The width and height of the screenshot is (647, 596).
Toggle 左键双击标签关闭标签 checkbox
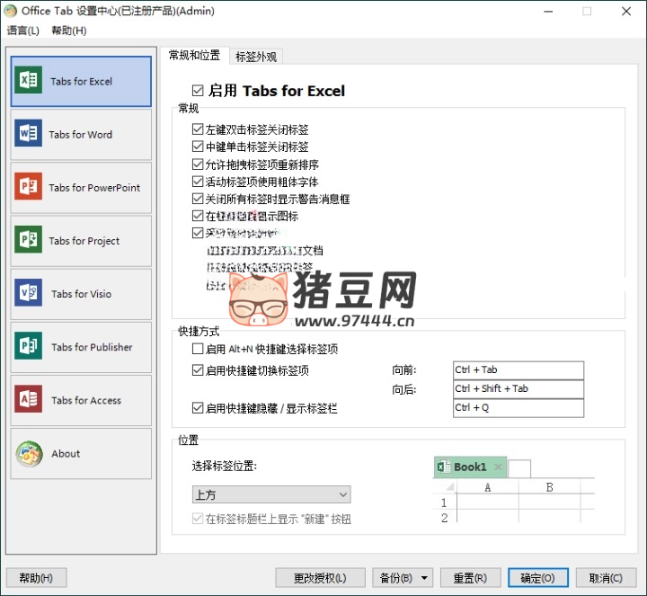198,129
